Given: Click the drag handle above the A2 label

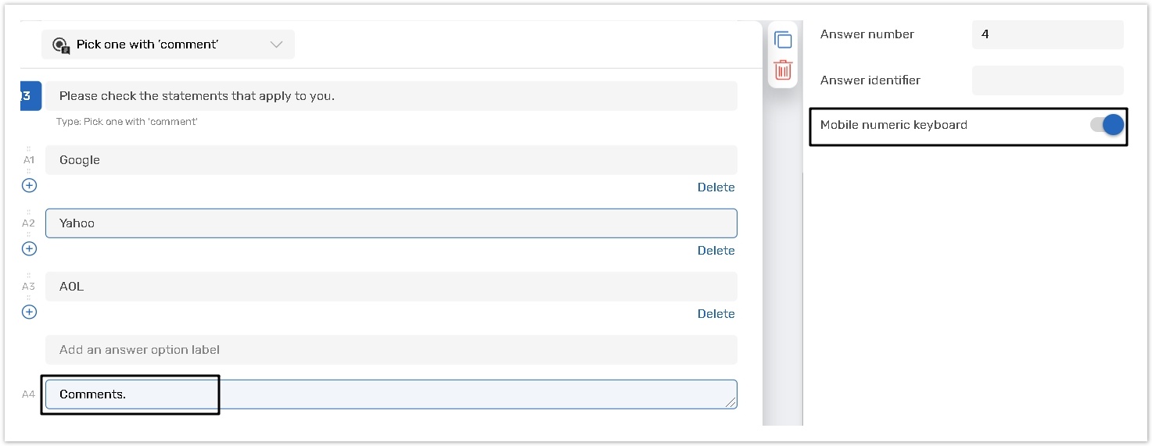Looking at the screenshot, I should point(29,212).
